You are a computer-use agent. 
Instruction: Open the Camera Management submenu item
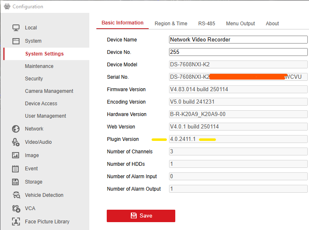(49, 91)
